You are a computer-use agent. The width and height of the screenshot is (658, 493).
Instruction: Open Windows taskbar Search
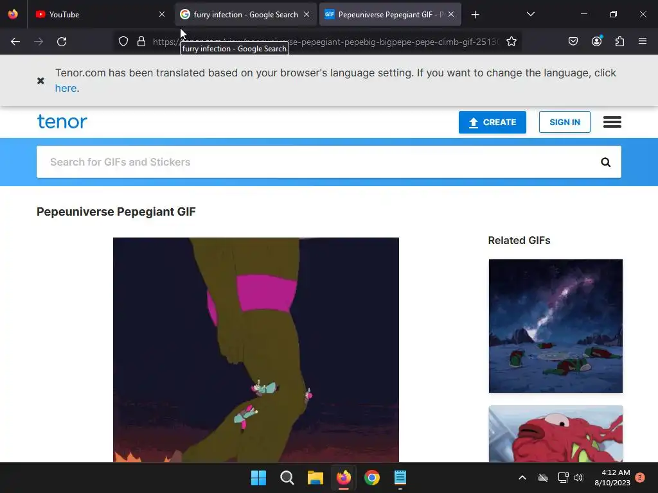[x=287, y=478]
